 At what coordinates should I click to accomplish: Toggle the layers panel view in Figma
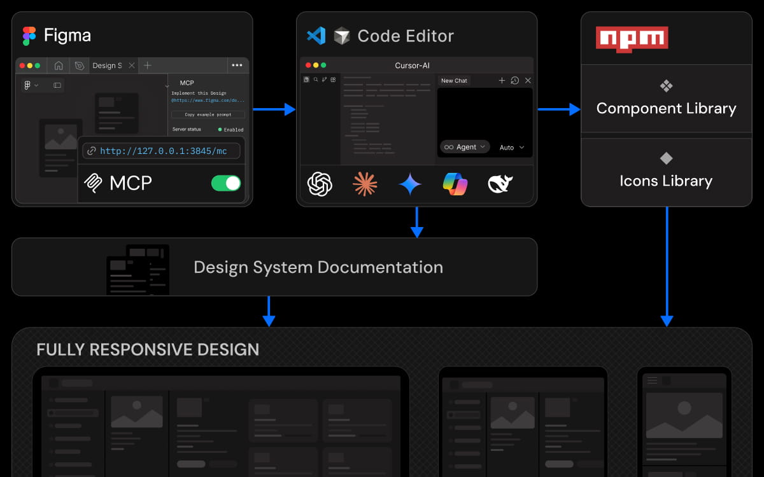click(x=57, y=85)
